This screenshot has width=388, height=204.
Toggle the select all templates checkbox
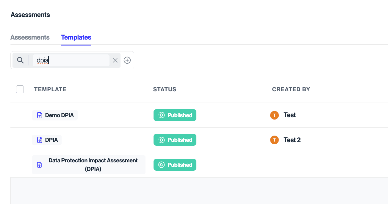(20, 89)
